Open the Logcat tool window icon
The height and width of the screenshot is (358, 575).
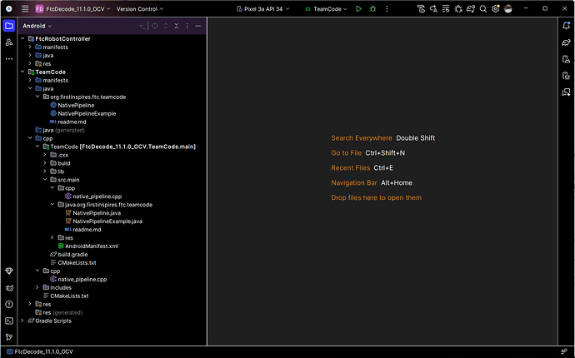[x=9, y=288]
